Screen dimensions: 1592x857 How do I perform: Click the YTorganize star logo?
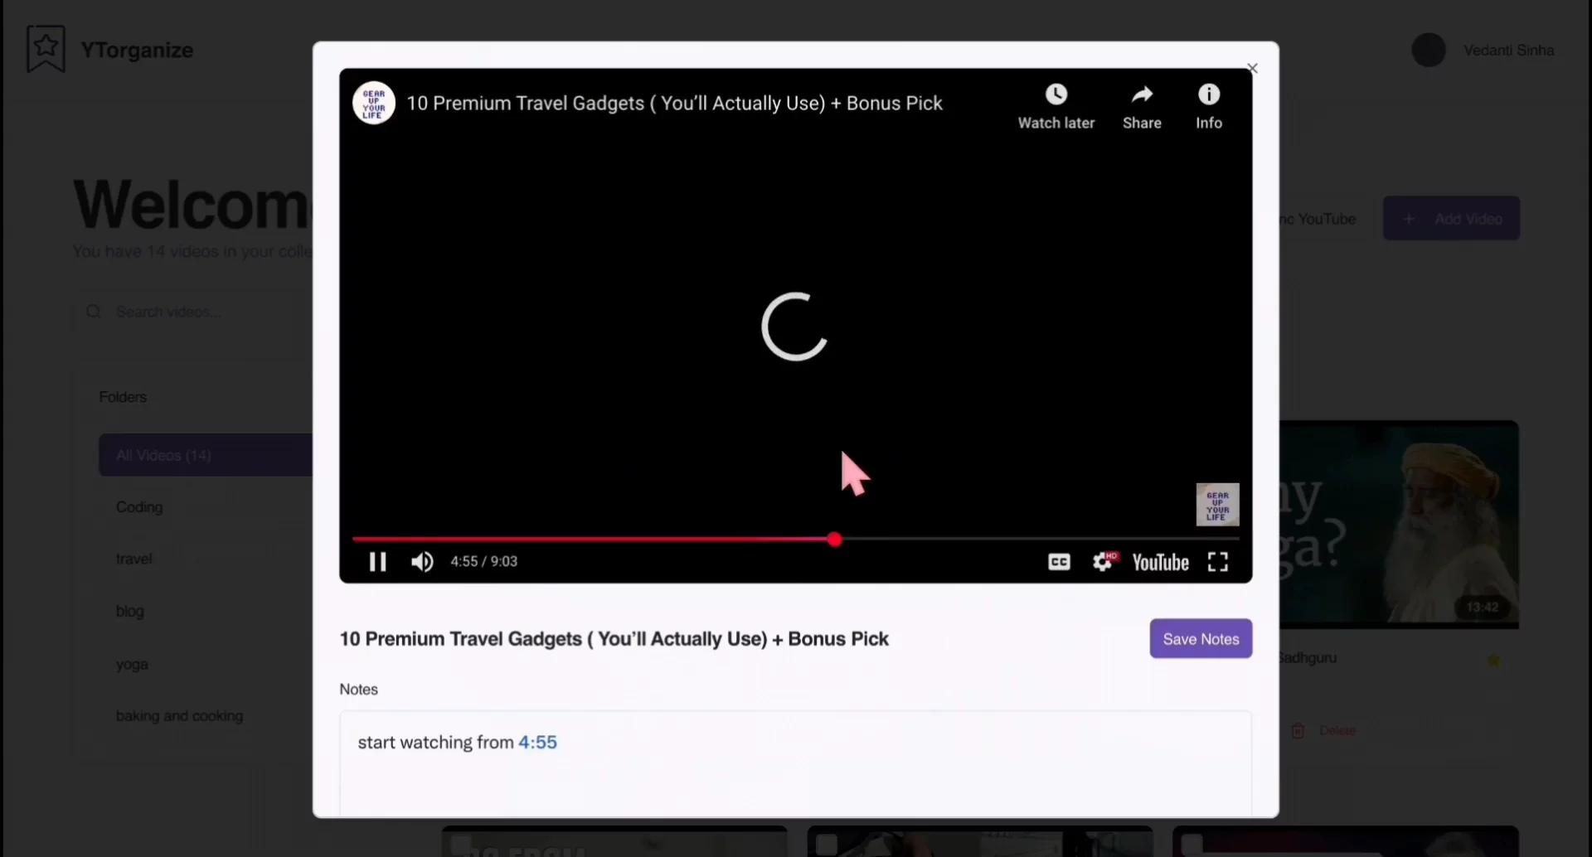[x=46, y=48]
